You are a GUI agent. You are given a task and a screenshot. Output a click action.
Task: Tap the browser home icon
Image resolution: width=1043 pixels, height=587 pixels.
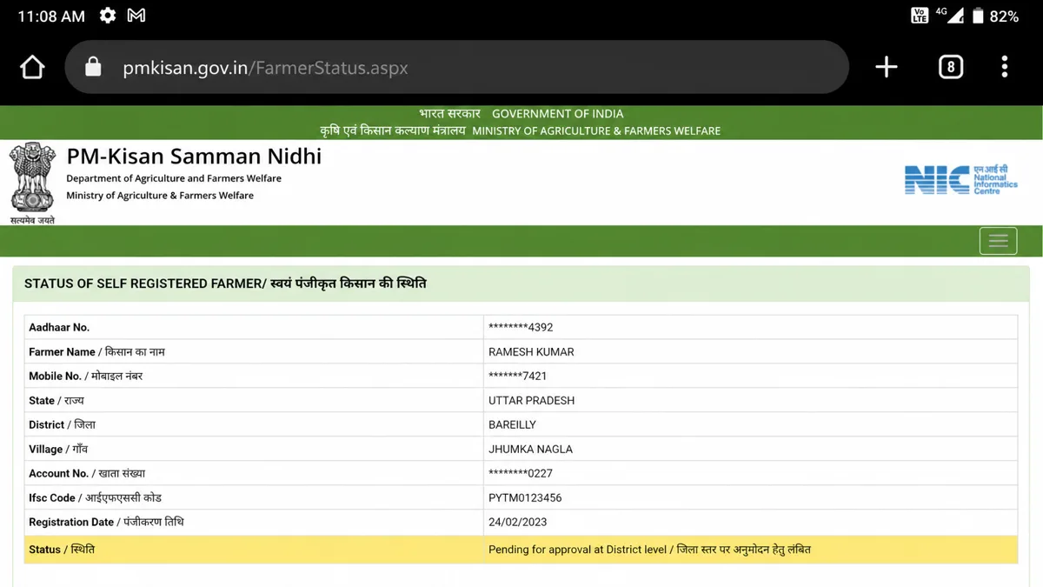[32, 67]
